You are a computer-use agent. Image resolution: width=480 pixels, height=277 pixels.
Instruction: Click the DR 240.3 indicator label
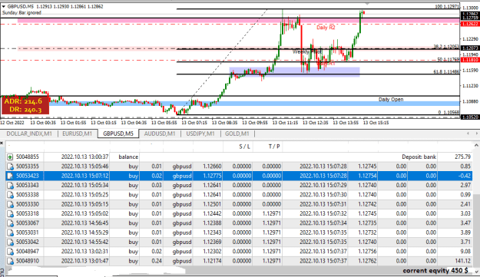click(x=25, y=110)
